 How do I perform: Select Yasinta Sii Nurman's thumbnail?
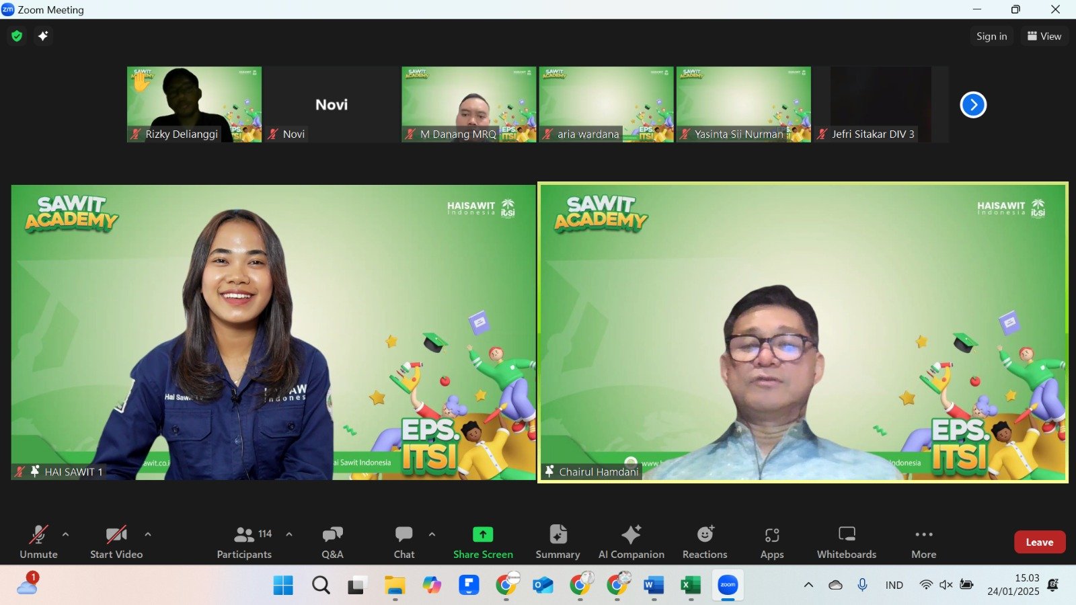(743, 104)
